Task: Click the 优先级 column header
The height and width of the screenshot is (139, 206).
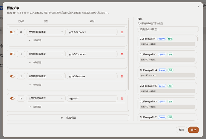Action: click(x=21, y=21)
